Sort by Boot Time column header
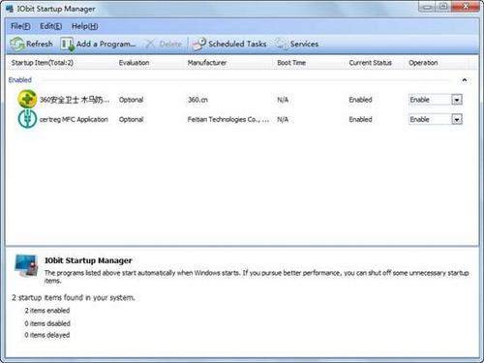The width and height of the screenshot is (484, 363). point(291,63)
